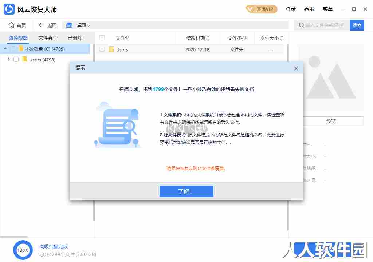The height and width of the screenshot is (262, 373).
Task: Click the 文件夹 type cell
Action: [237, 49]
